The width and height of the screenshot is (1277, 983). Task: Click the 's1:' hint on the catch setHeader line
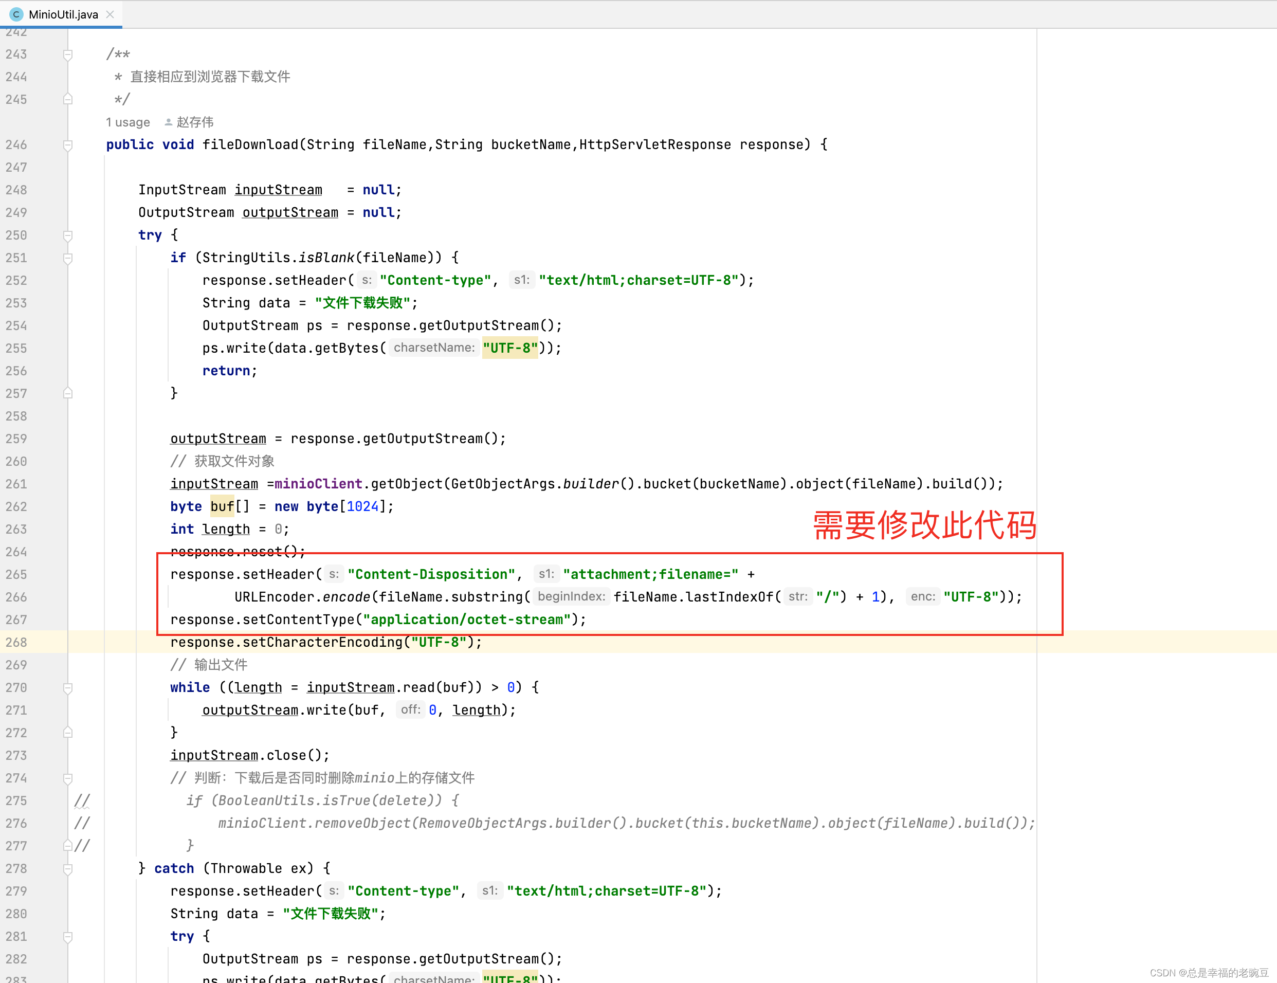[x=491, y=890]
